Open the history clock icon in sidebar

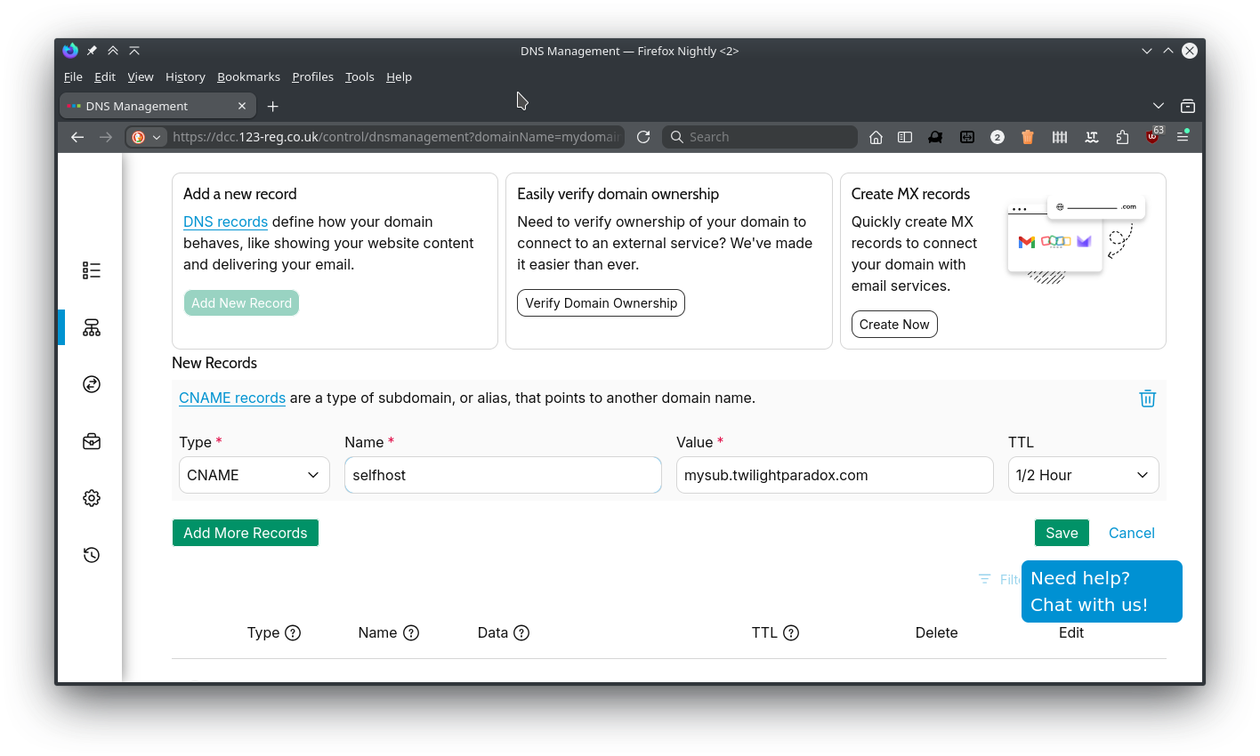pos(92,555)
